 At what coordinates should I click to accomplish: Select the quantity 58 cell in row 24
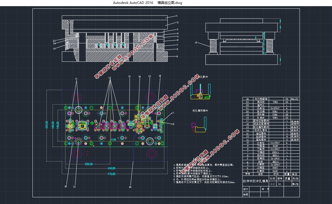click(x=287, y=99)
